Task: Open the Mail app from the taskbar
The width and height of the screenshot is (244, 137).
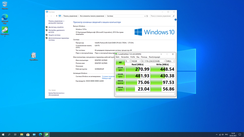Action: coord(34,134)
